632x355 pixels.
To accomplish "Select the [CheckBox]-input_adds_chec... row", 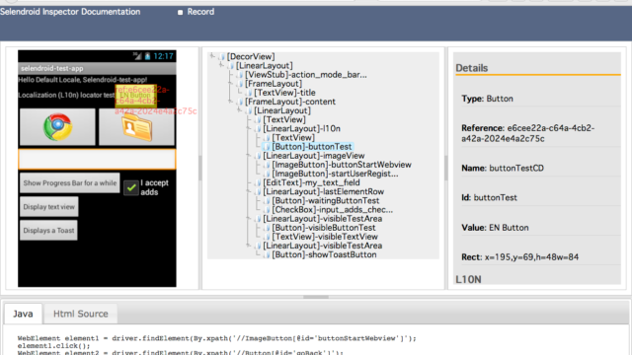I will 332,209.
